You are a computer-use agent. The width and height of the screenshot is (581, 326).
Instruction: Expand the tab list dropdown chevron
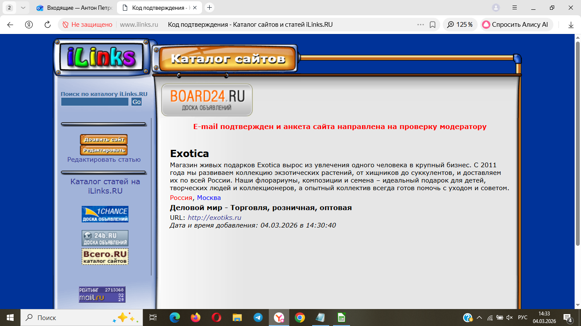click(x=23, y=8)
